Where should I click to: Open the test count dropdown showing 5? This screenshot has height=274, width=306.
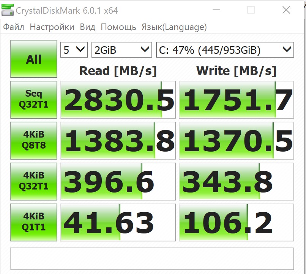tap(74, 50)
